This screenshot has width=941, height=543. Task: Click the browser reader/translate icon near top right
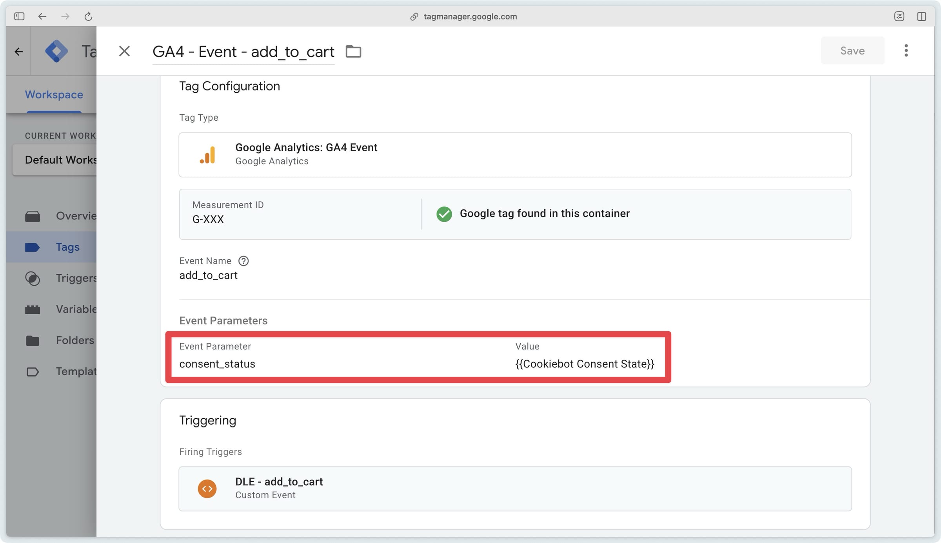click(x=899, y=16)
